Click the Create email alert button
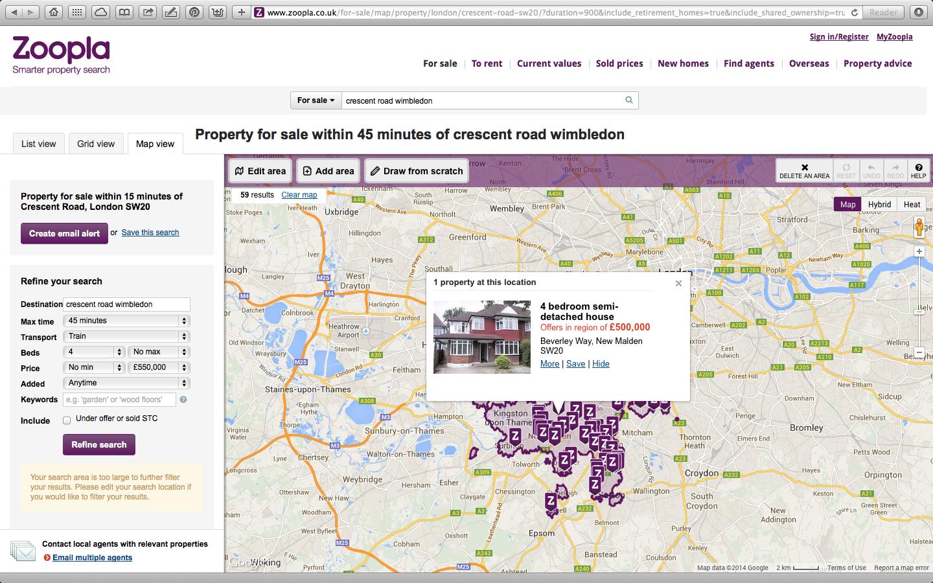 (x=64, y=233)
